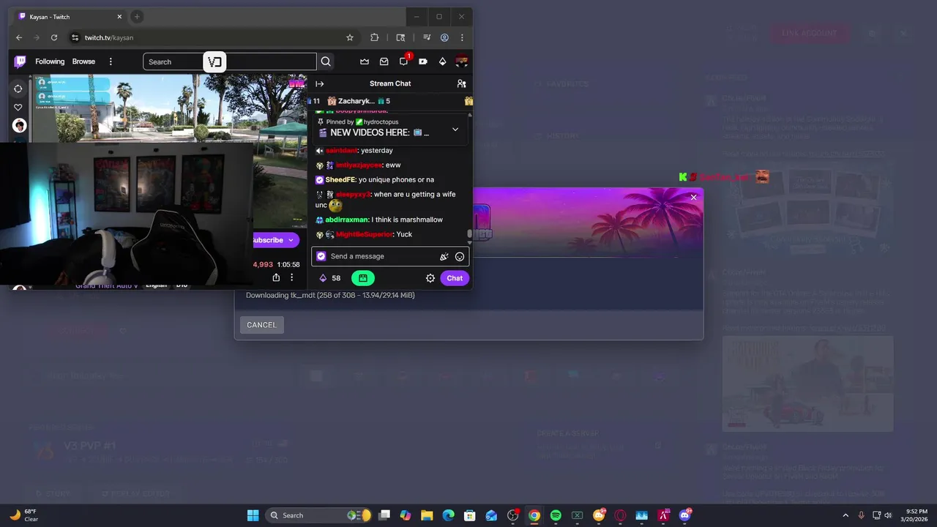Switch to the Following tab
This screenshot has height=527, width=937.
pyautogui.click(x=50, y=61)
